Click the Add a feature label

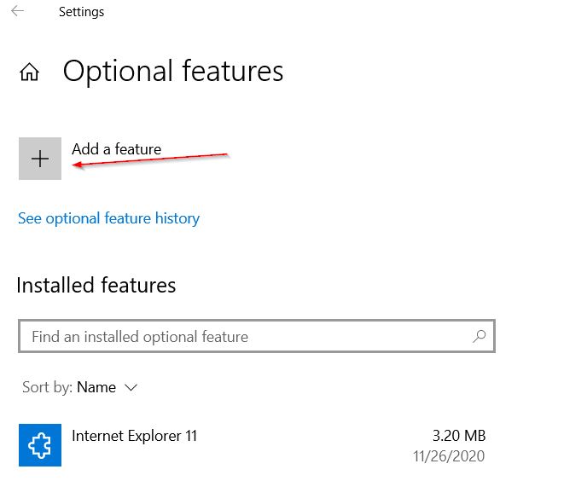(116, 149)
